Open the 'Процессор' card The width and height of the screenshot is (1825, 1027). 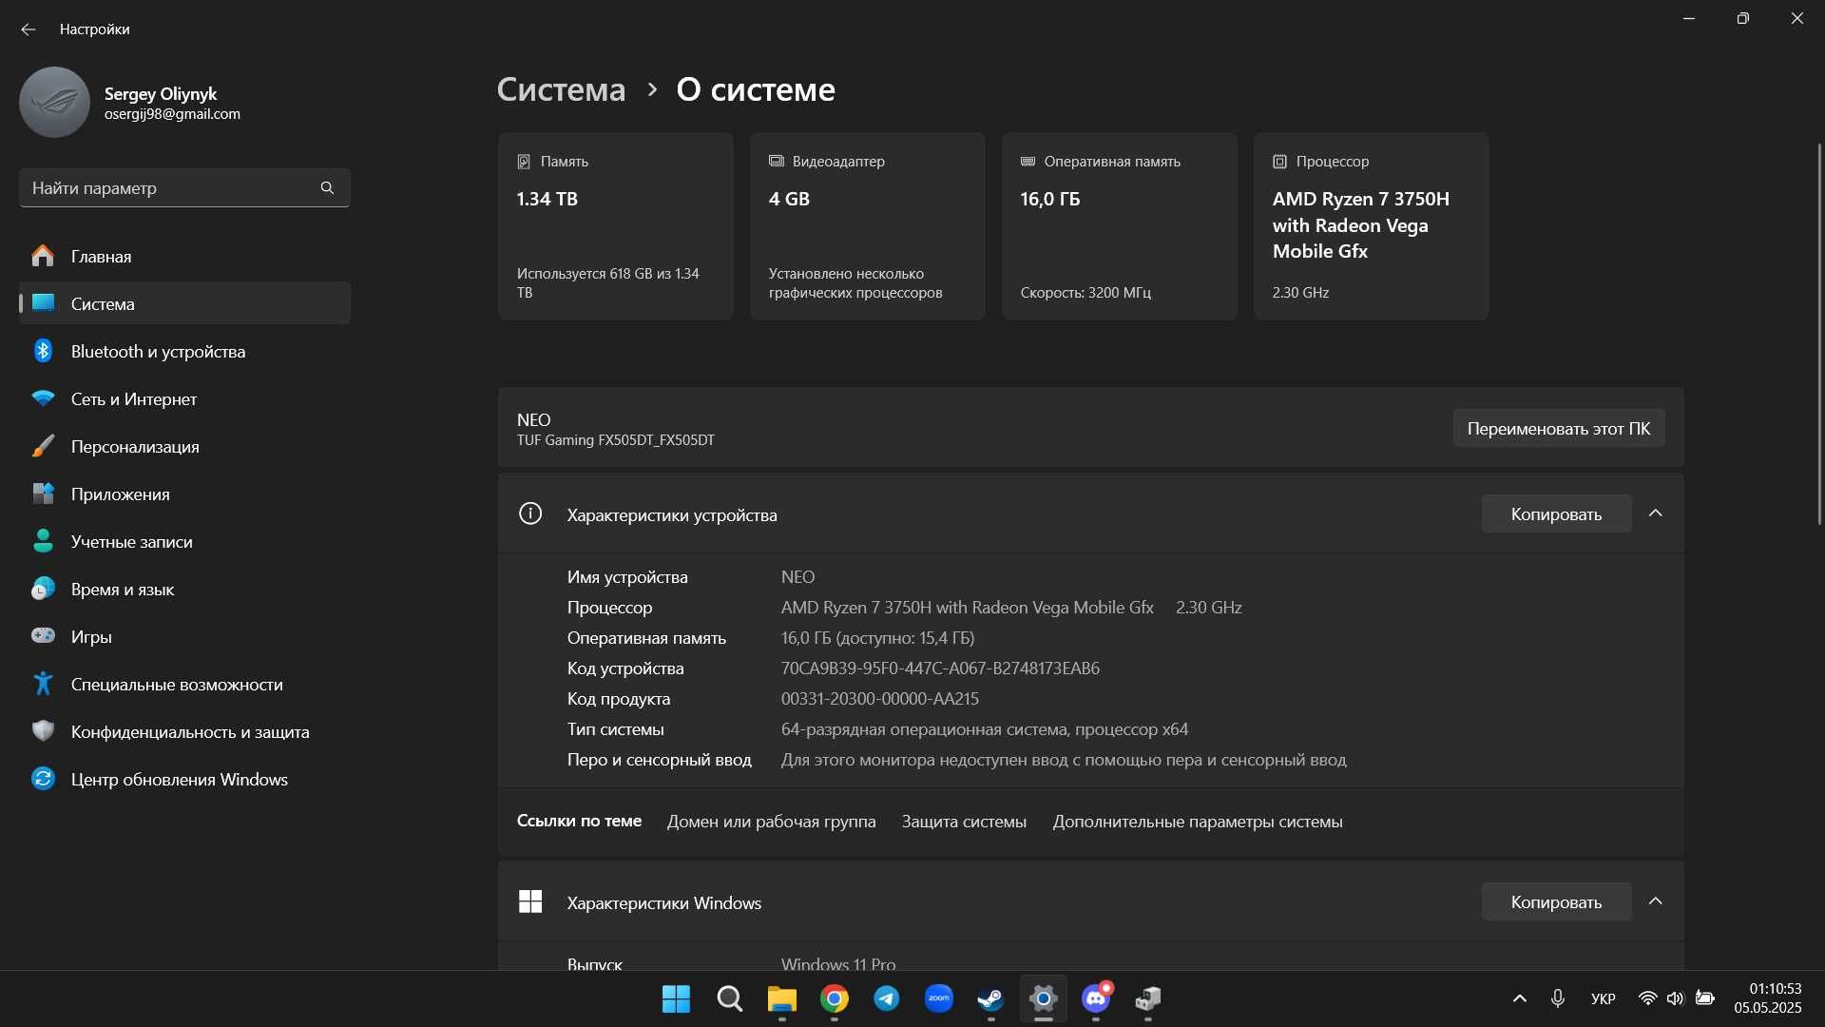[1372, 226]
